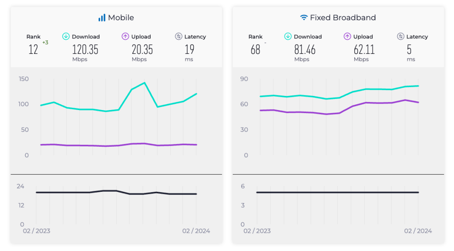Click Fixed Broadband 02 / 2023 axis label

click(x=257, y=231)
